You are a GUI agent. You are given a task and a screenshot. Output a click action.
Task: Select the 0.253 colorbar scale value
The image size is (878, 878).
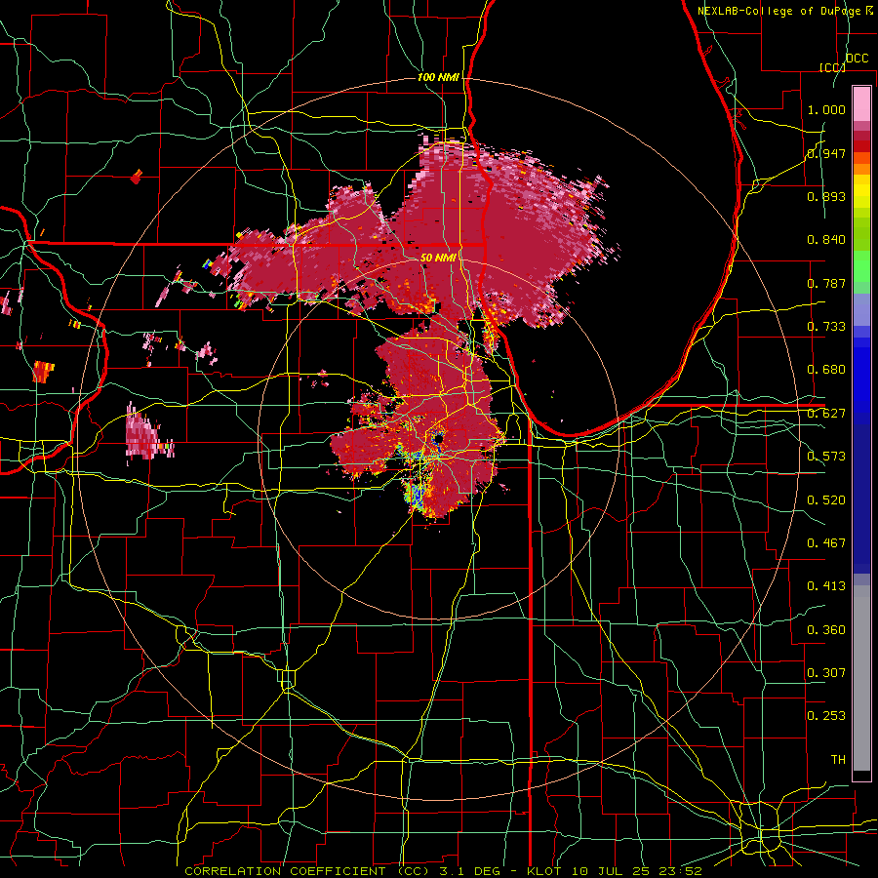tap(826, 716)
